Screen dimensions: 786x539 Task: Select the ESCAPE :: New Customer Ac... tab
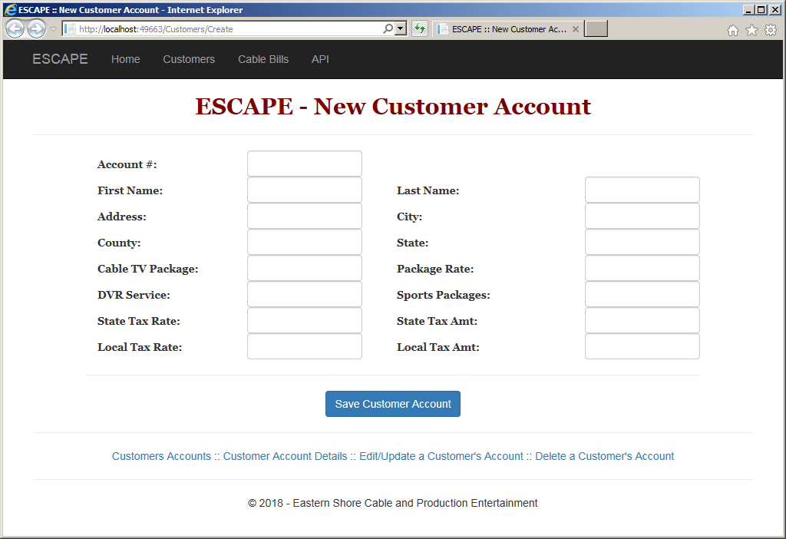pos(508,29)
